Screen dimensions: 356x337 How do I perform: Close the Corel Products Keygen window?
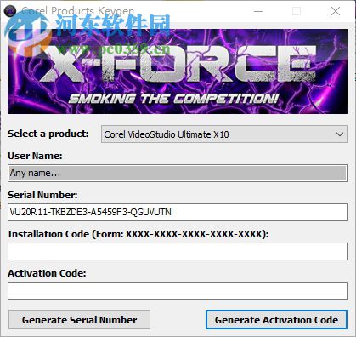coord(336,11)
